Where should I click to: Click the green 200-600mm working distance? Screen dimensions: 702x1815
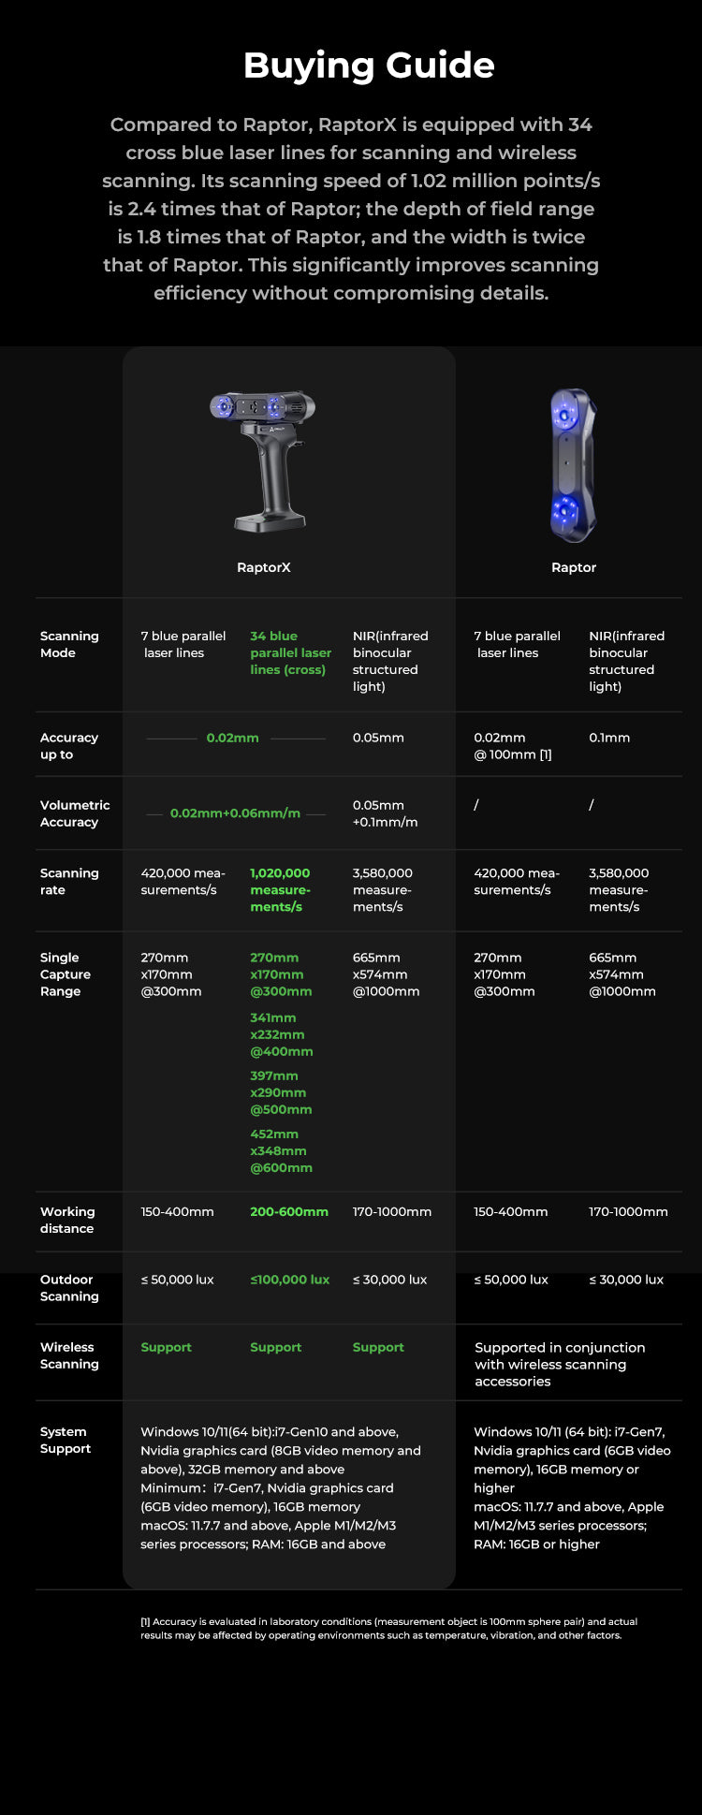point(289,1211)
